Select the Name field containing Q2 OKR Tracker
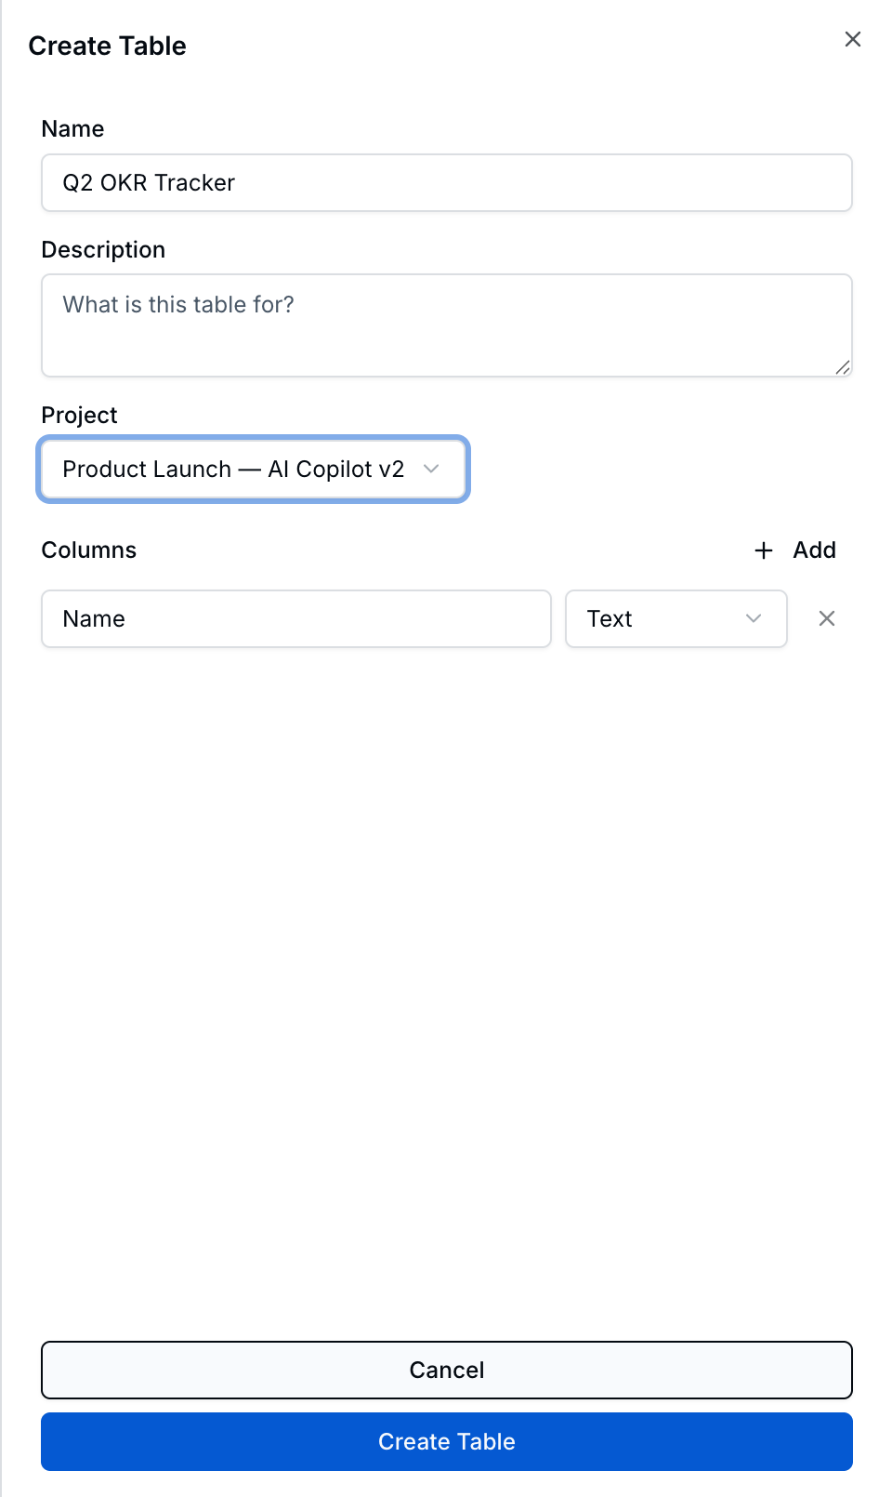The height and width of the screenshot is (1497, 892). click(x=446, y=182)
